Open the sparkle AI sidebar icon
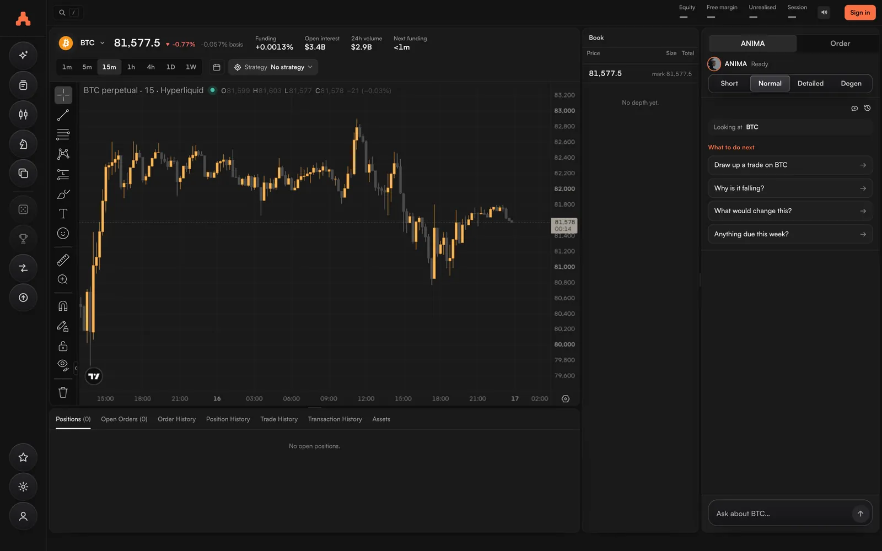 tap(23, 55)
